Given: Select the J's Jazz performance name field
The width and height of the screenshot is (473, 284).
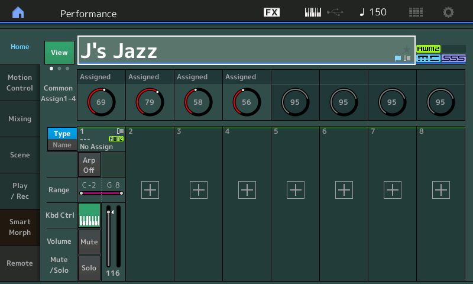Looking at the screenshot, I should (x=237, y=50).
